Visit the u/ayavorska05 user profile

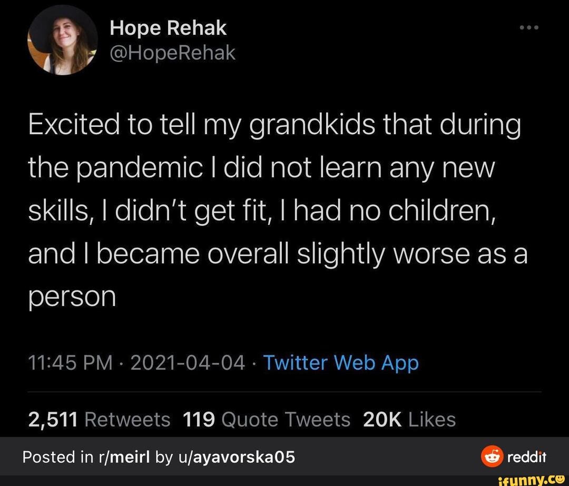coord(233,457)
